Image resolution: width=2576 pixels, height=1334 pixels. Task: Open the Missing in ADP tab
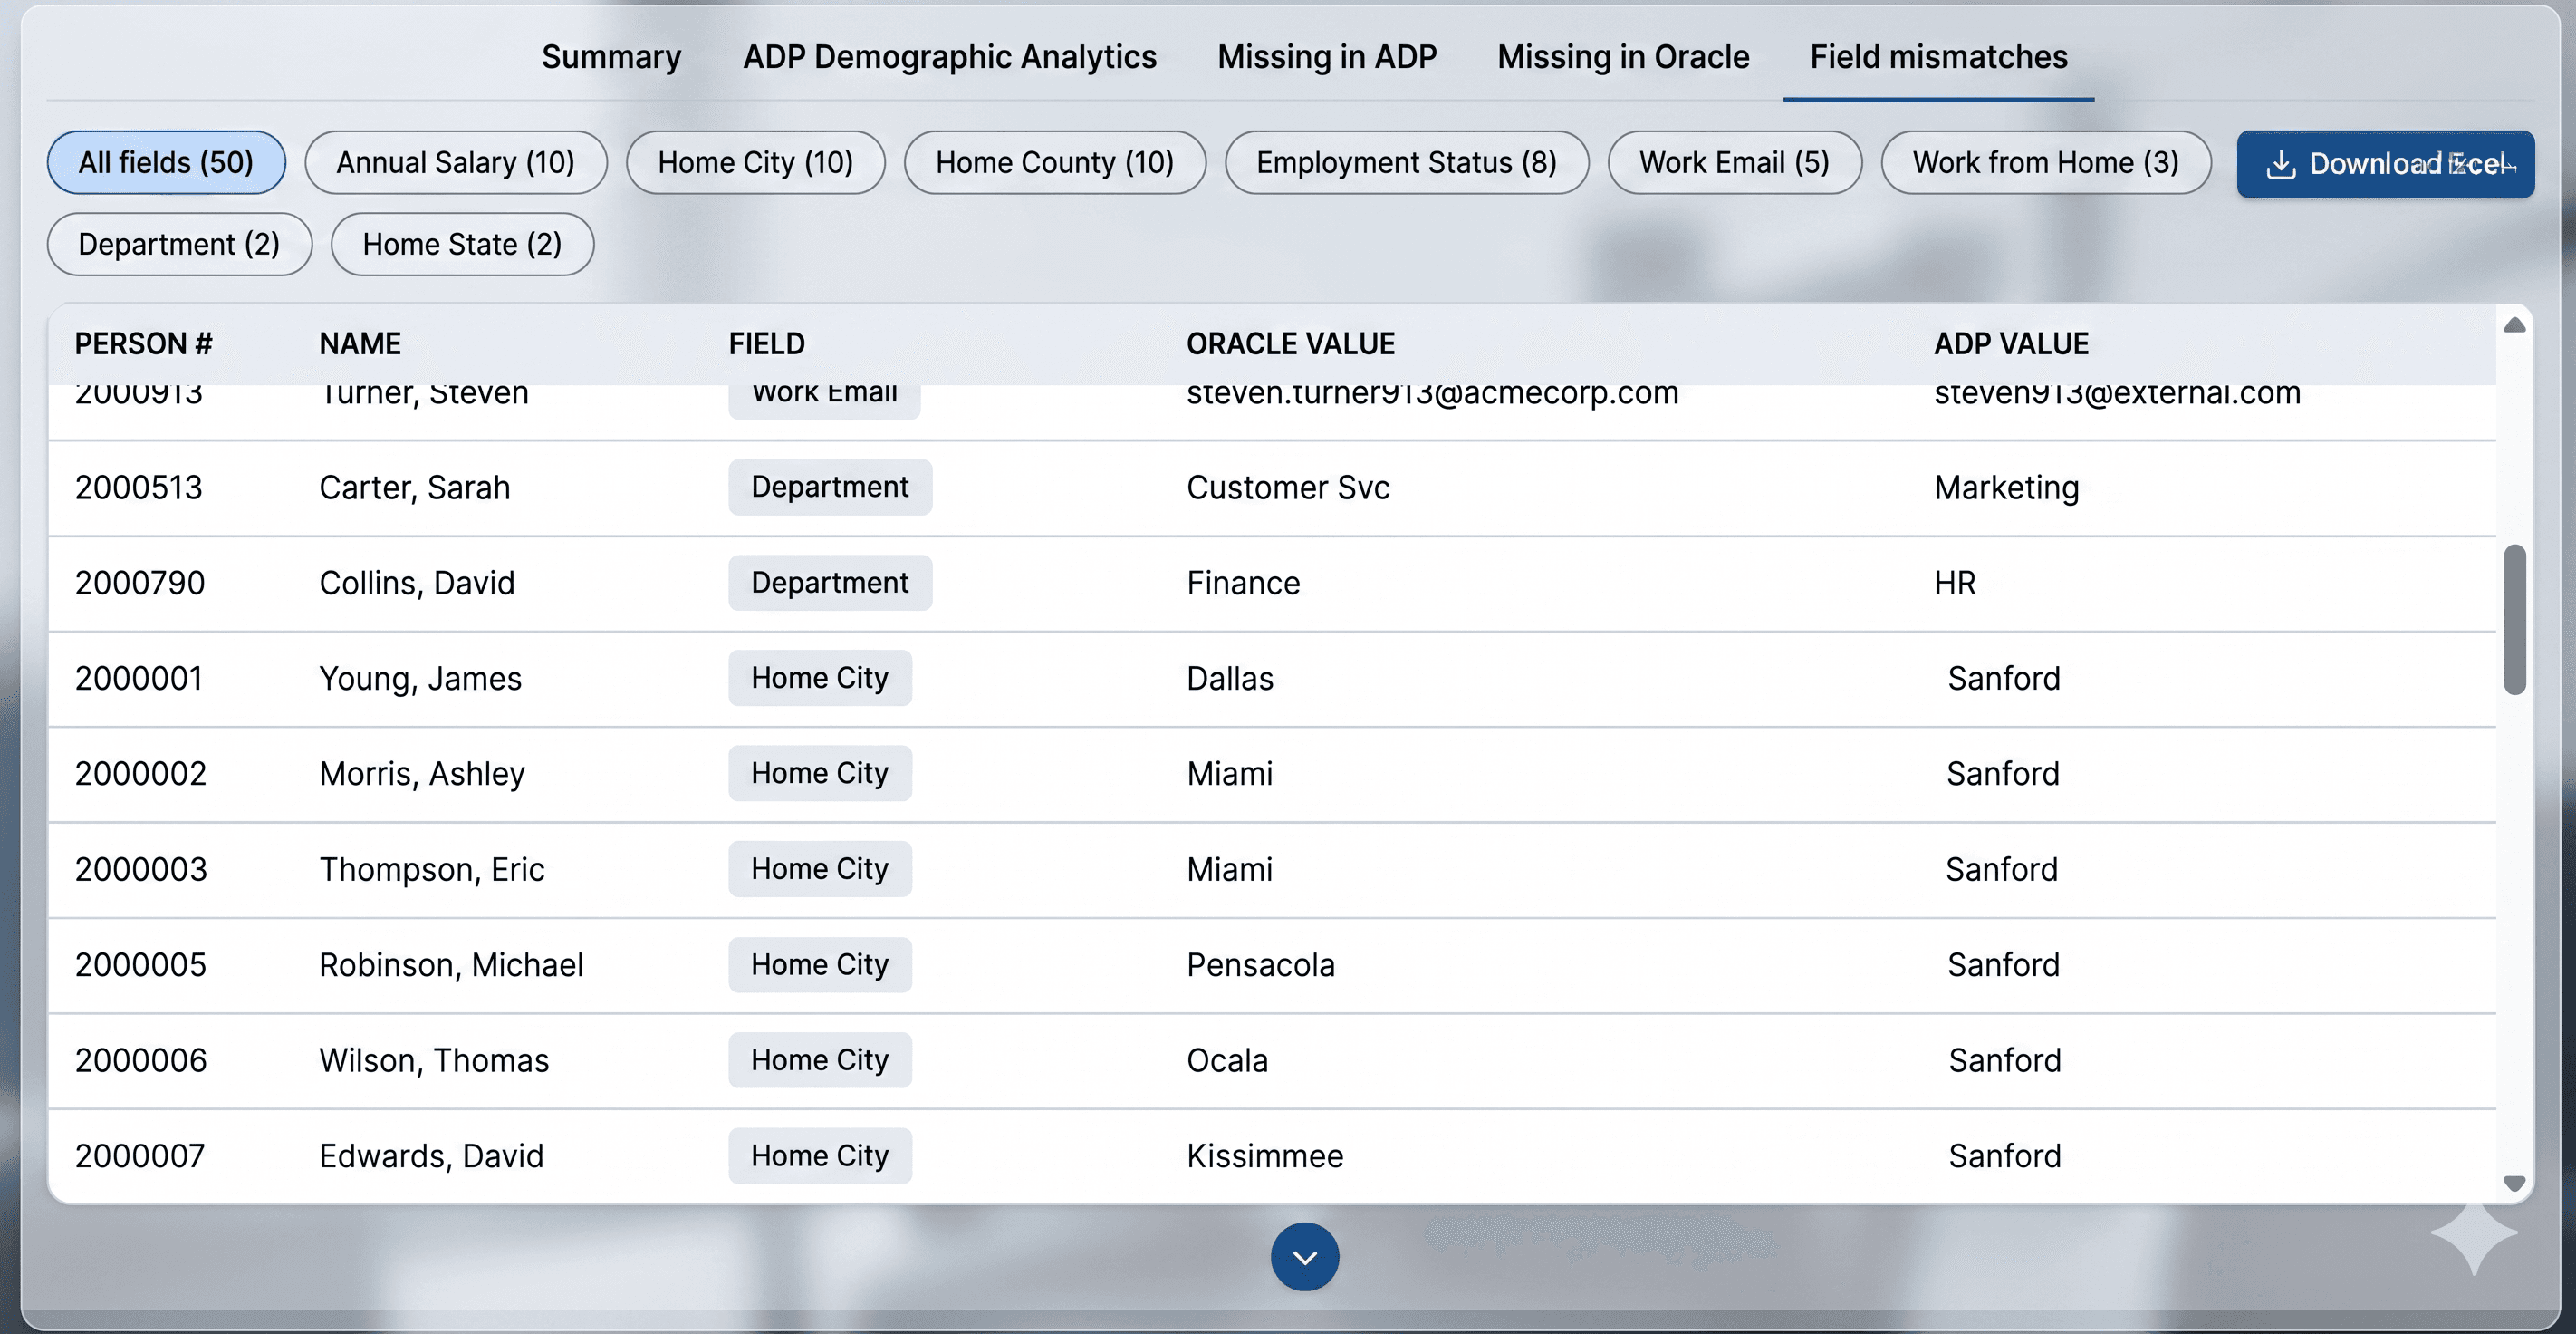pos(1327,57)
